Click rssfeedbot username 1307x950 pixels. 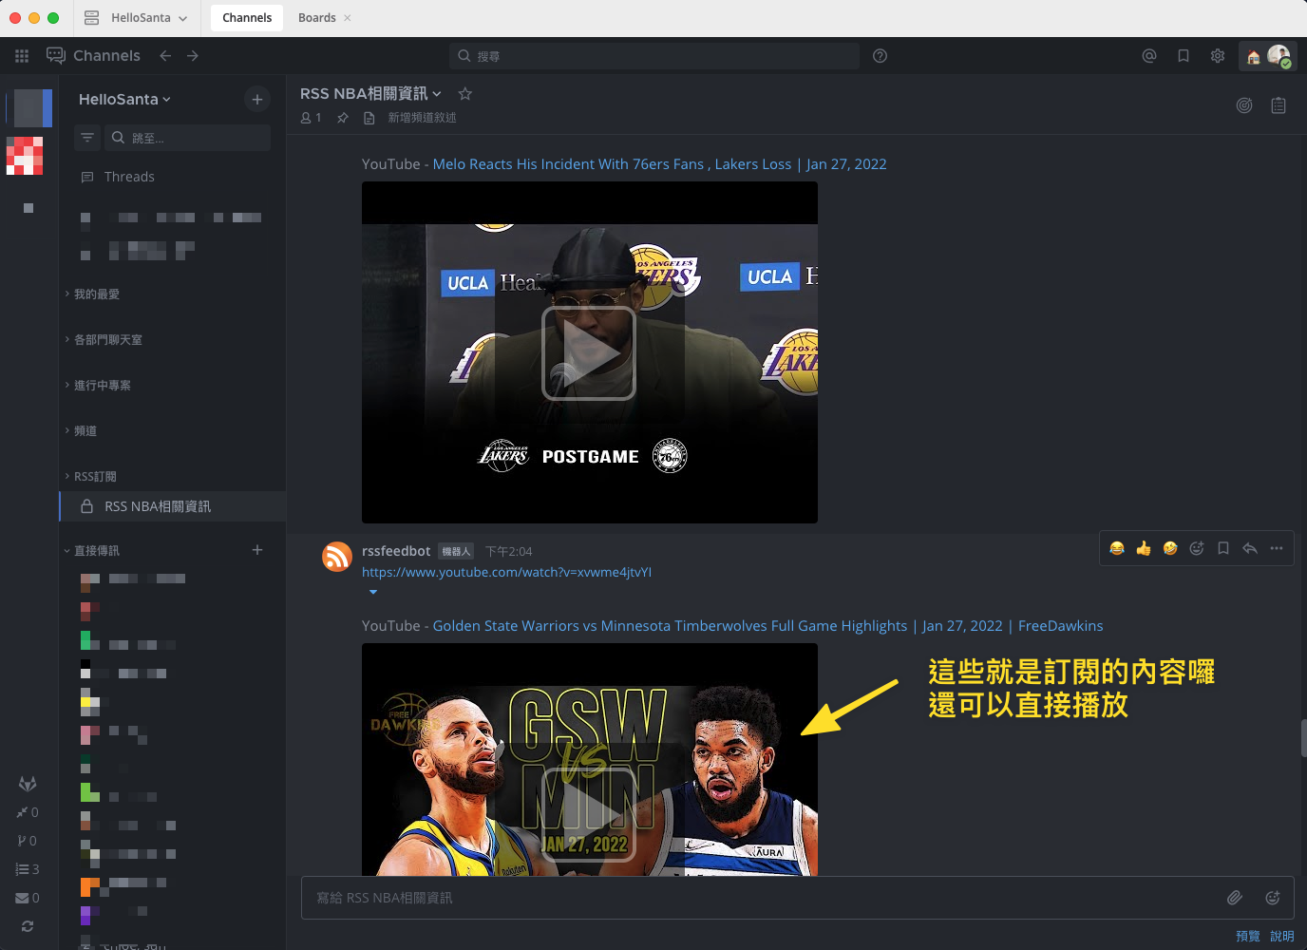(x=396, y=551)
